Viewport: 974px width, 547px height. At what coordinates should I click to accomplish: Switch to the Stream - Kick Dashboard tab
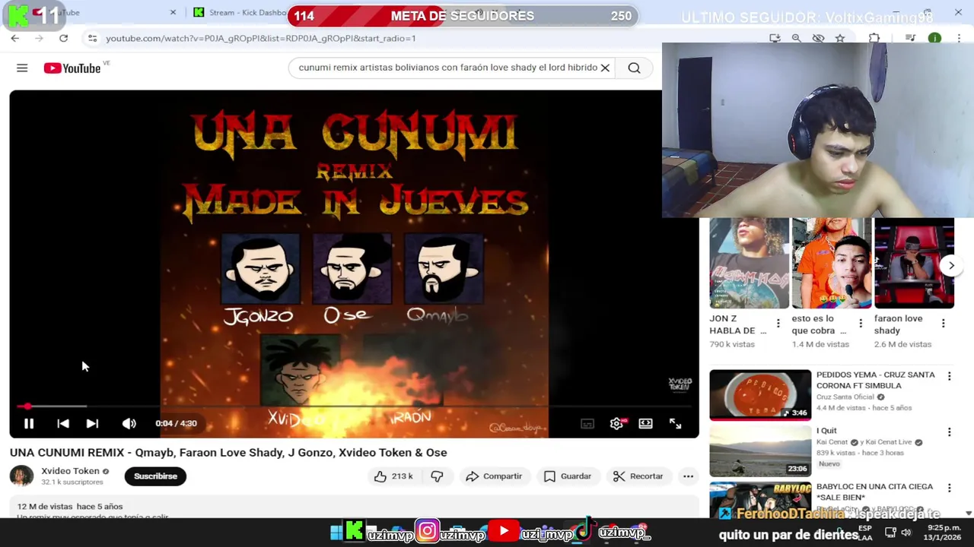click(238, 12)
